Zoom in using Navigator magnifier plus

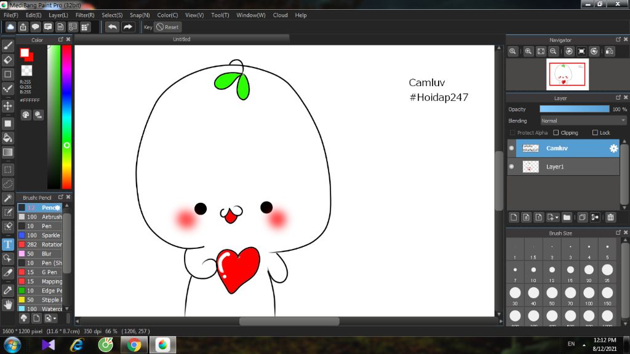coord(528,52)
